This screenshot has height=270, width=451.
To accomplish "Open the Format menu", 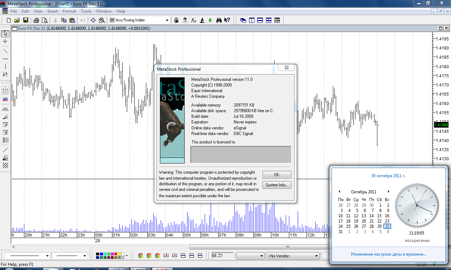I will [x=69, y=11].
